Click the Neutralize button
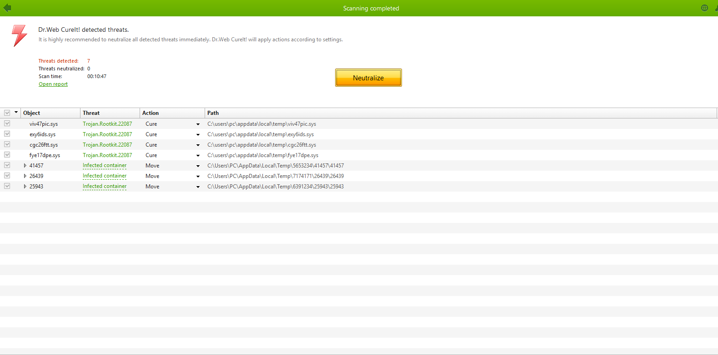718x355 pixels. (368, 78)
